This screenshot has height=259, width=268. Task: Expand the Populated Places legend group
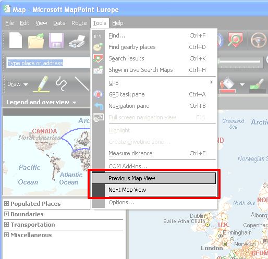(6, 203)
